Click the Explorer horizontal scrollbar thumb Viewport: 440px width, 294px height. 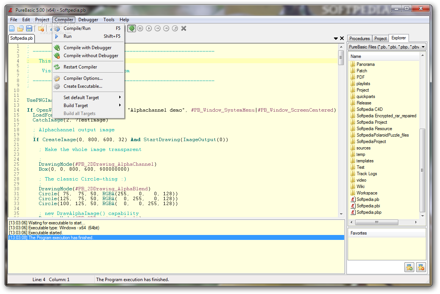[x=377, y=222]
